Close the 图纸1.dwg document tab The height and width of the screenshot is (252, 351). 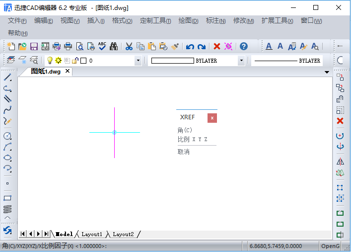[x=68, y=71]
